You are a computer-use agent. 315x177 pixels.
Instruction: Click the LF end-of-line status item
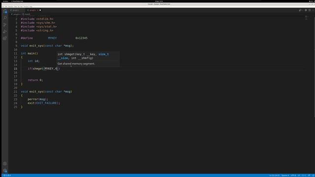[x=299, y=176]
